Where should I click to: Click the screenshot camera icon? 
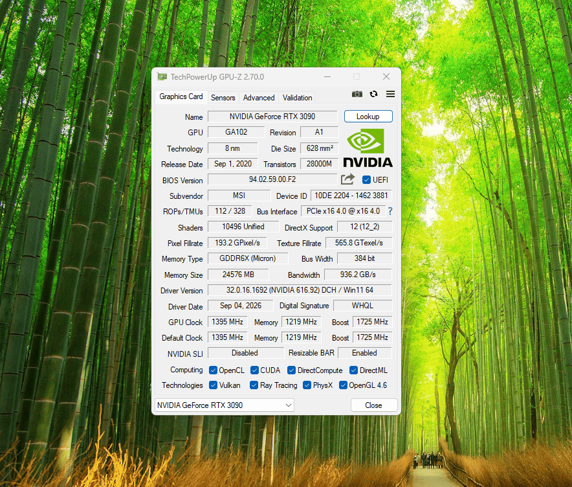pyautogui.click(x=357, y=94)
